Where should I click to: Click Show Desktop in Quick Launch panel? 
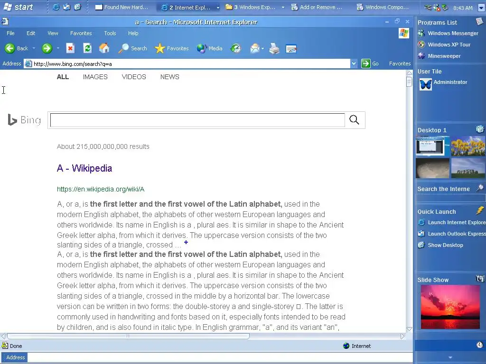(440, 245)
